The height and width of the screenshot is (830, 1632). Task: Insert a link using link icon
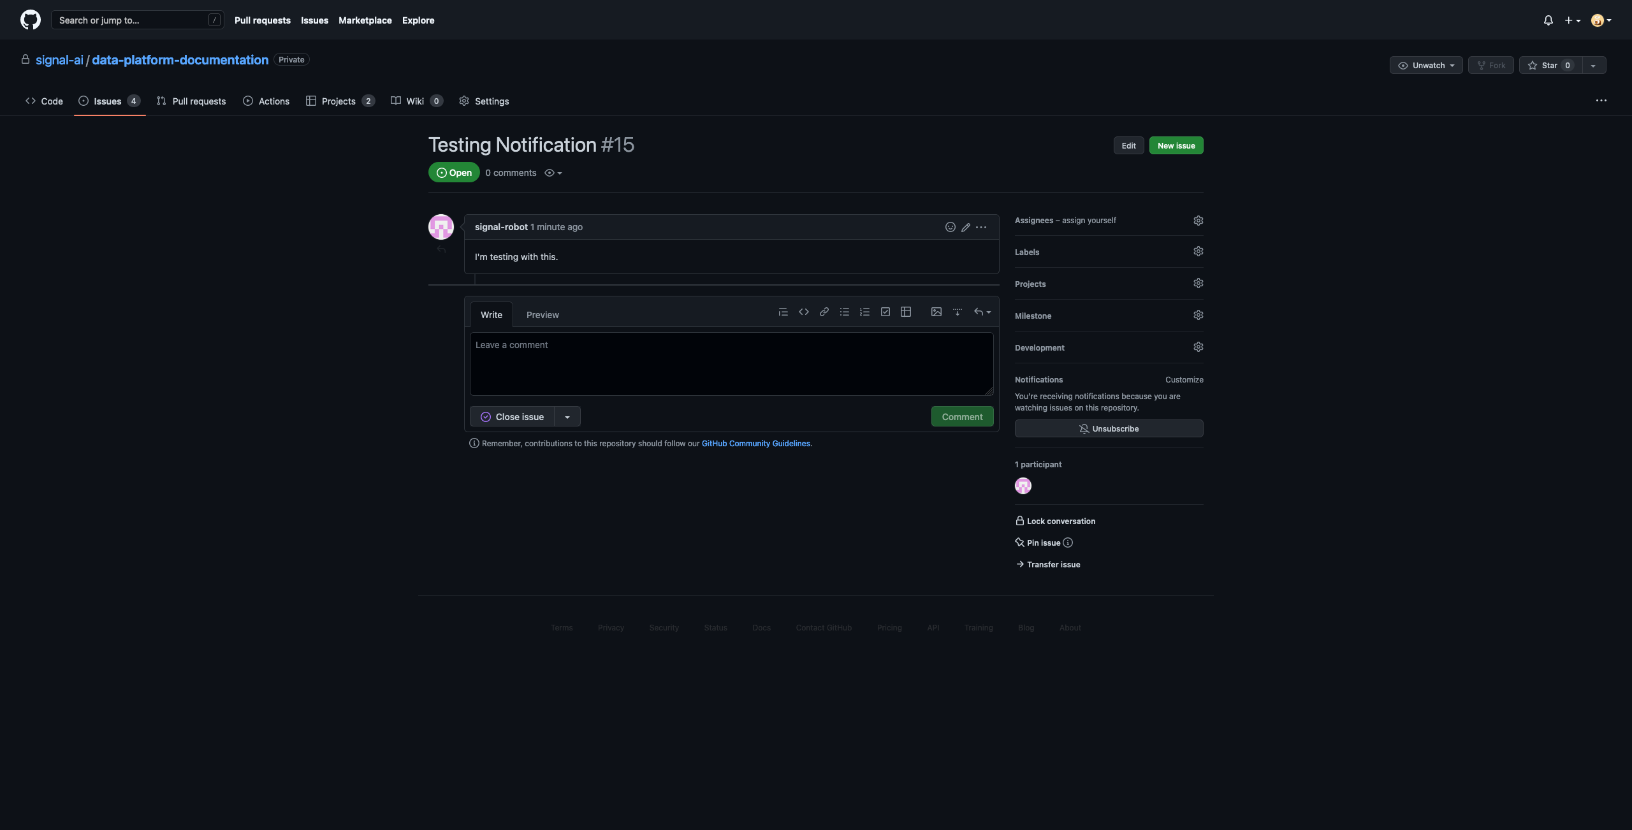point(824,312)
